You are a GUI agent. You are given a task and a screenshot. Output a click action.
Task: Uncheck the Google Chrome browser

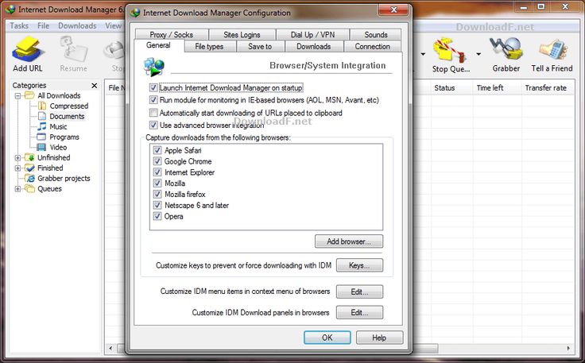[x=157, y=161]
